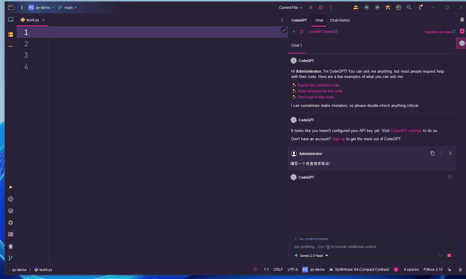Screen dimensions: 466x279
Task: Open the pink bookmark tool window icon
Action: pyautogui.click(x=462, y=32)
